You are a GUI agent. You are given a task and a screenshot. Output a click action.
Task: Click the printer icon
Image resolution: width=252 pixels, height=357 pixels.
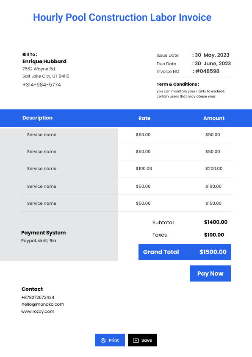tap(103, 340)
